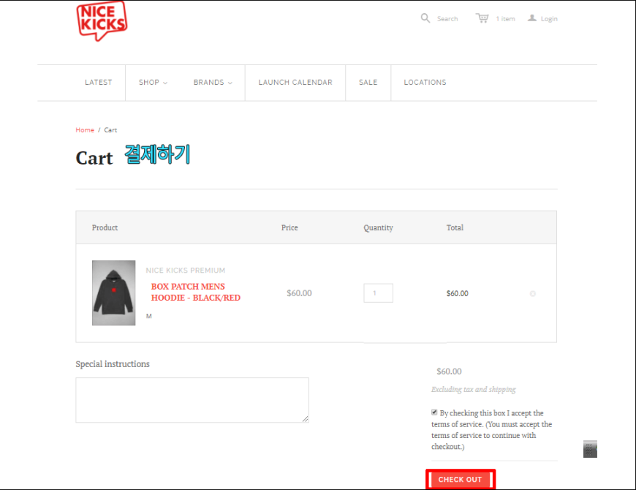Image resolution: width=636 pixels, height=490 pixels.
Task: Click the size M label
Action: pyautogui.click(x=149, y=316)
